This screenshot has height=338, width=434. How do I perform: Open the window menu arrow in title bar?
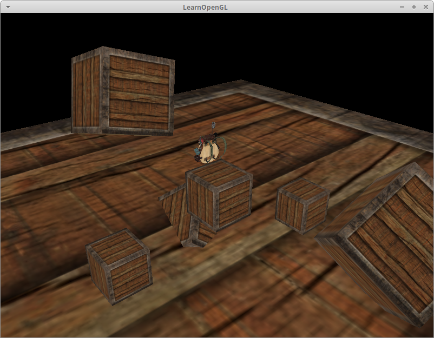[8, 6]
